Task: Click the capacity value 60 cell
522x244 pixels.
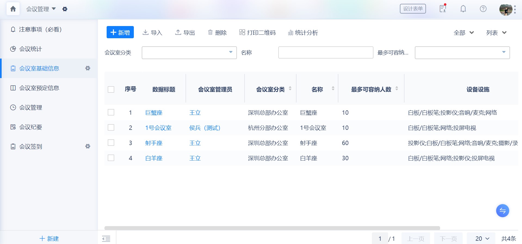Action: pyautogui.click(x=345, y=143)
